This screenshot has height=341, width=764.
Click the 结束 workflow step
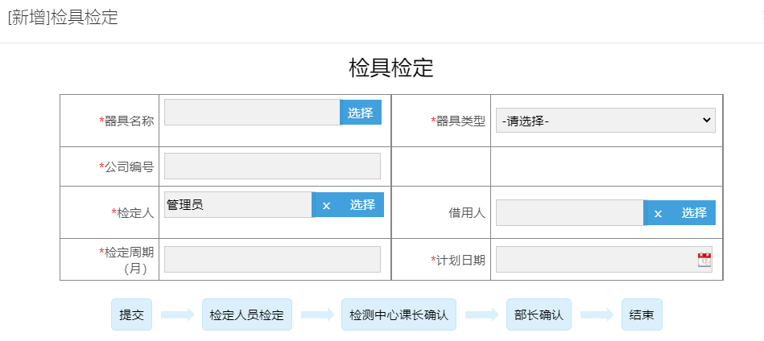[x=642, y=314]
